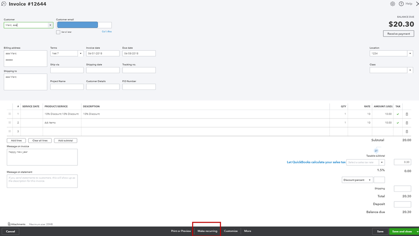Click the discount value input box
The image size is (419, 236).
[379, 180]
